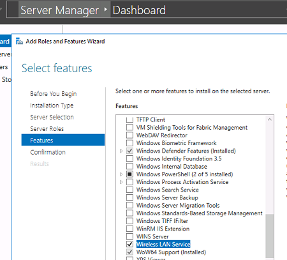Select the Windows Process Activation Service label
The height and width of the screenshot is (260, 287).
(x=182, y=182)
